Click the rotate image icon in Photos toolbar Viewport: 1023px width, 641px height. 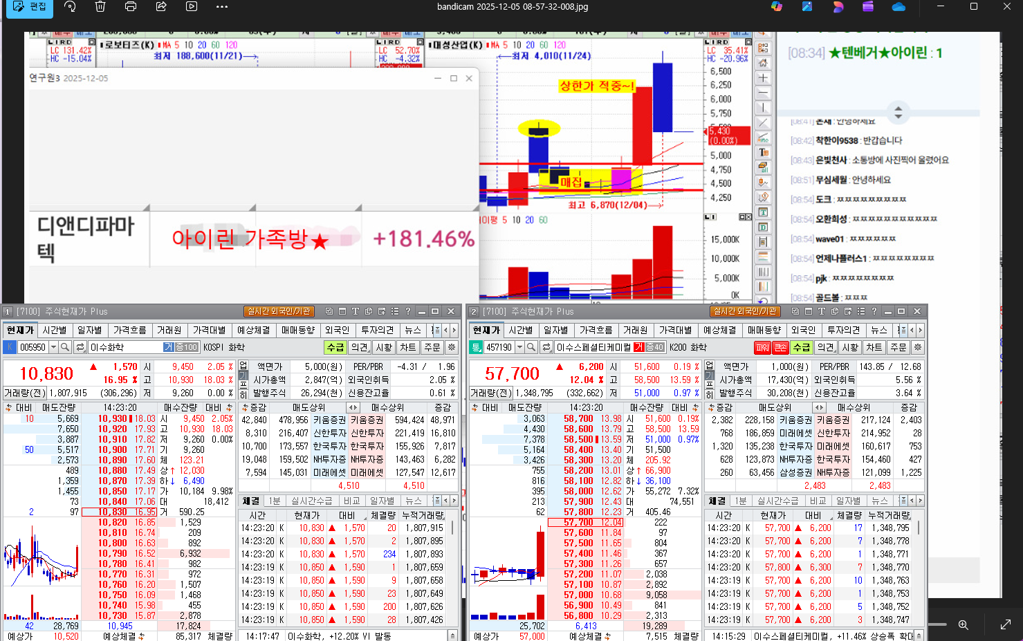click(x=70, y=7)
